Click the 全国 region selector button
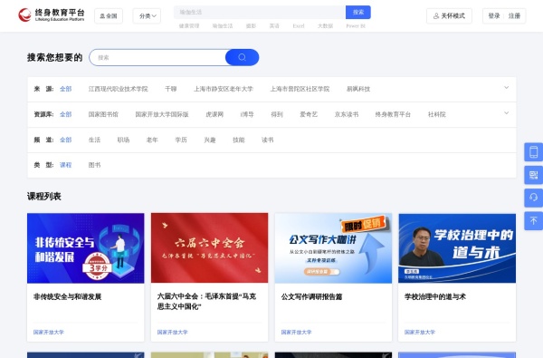The image size is (543, 358). tap(109, 16)
